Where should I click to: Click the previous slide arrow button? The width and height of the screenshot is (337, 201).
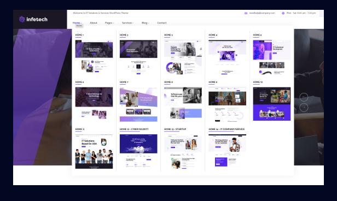click(x=304, y=97)
